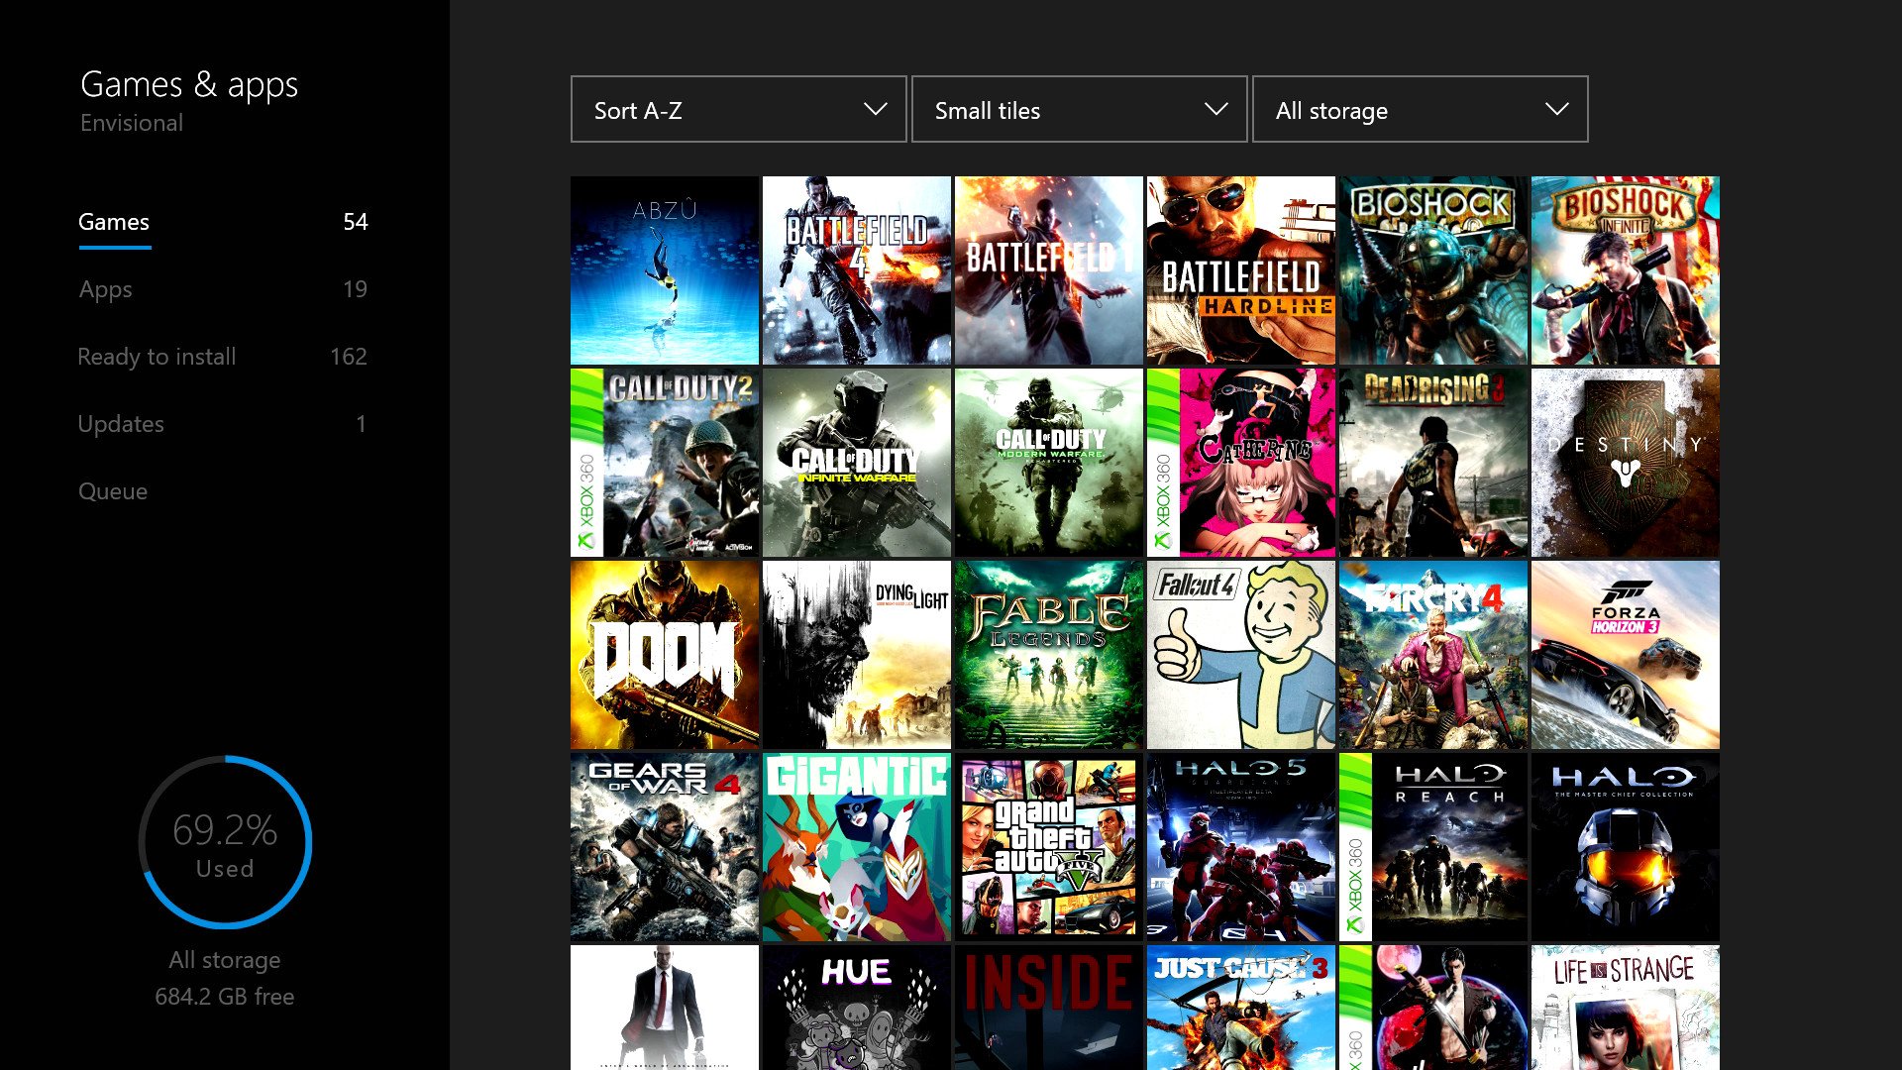Select the Halo Reach Xbox 360 tile
Screen dimensions: 1902x1070
point(1432,846)
